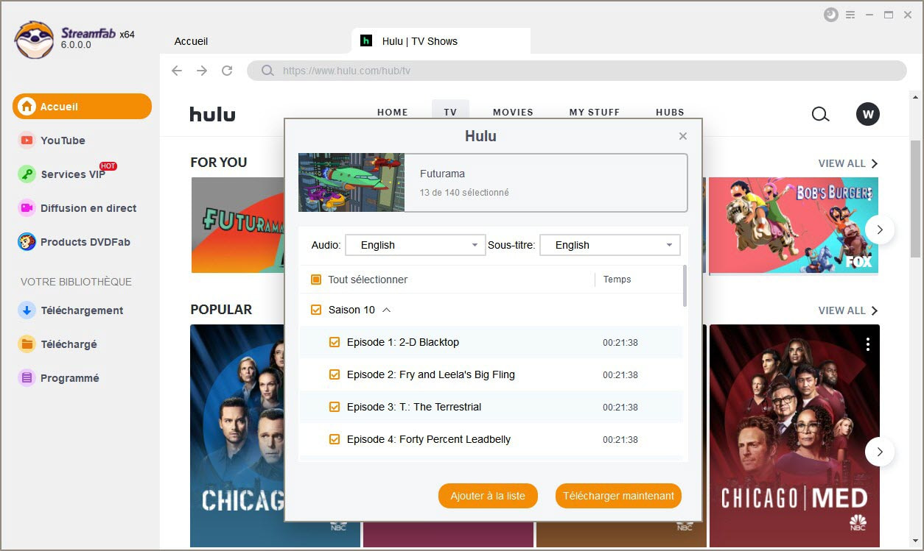Click the episode list scrollbar in the dialog

(x=685, y=286)
